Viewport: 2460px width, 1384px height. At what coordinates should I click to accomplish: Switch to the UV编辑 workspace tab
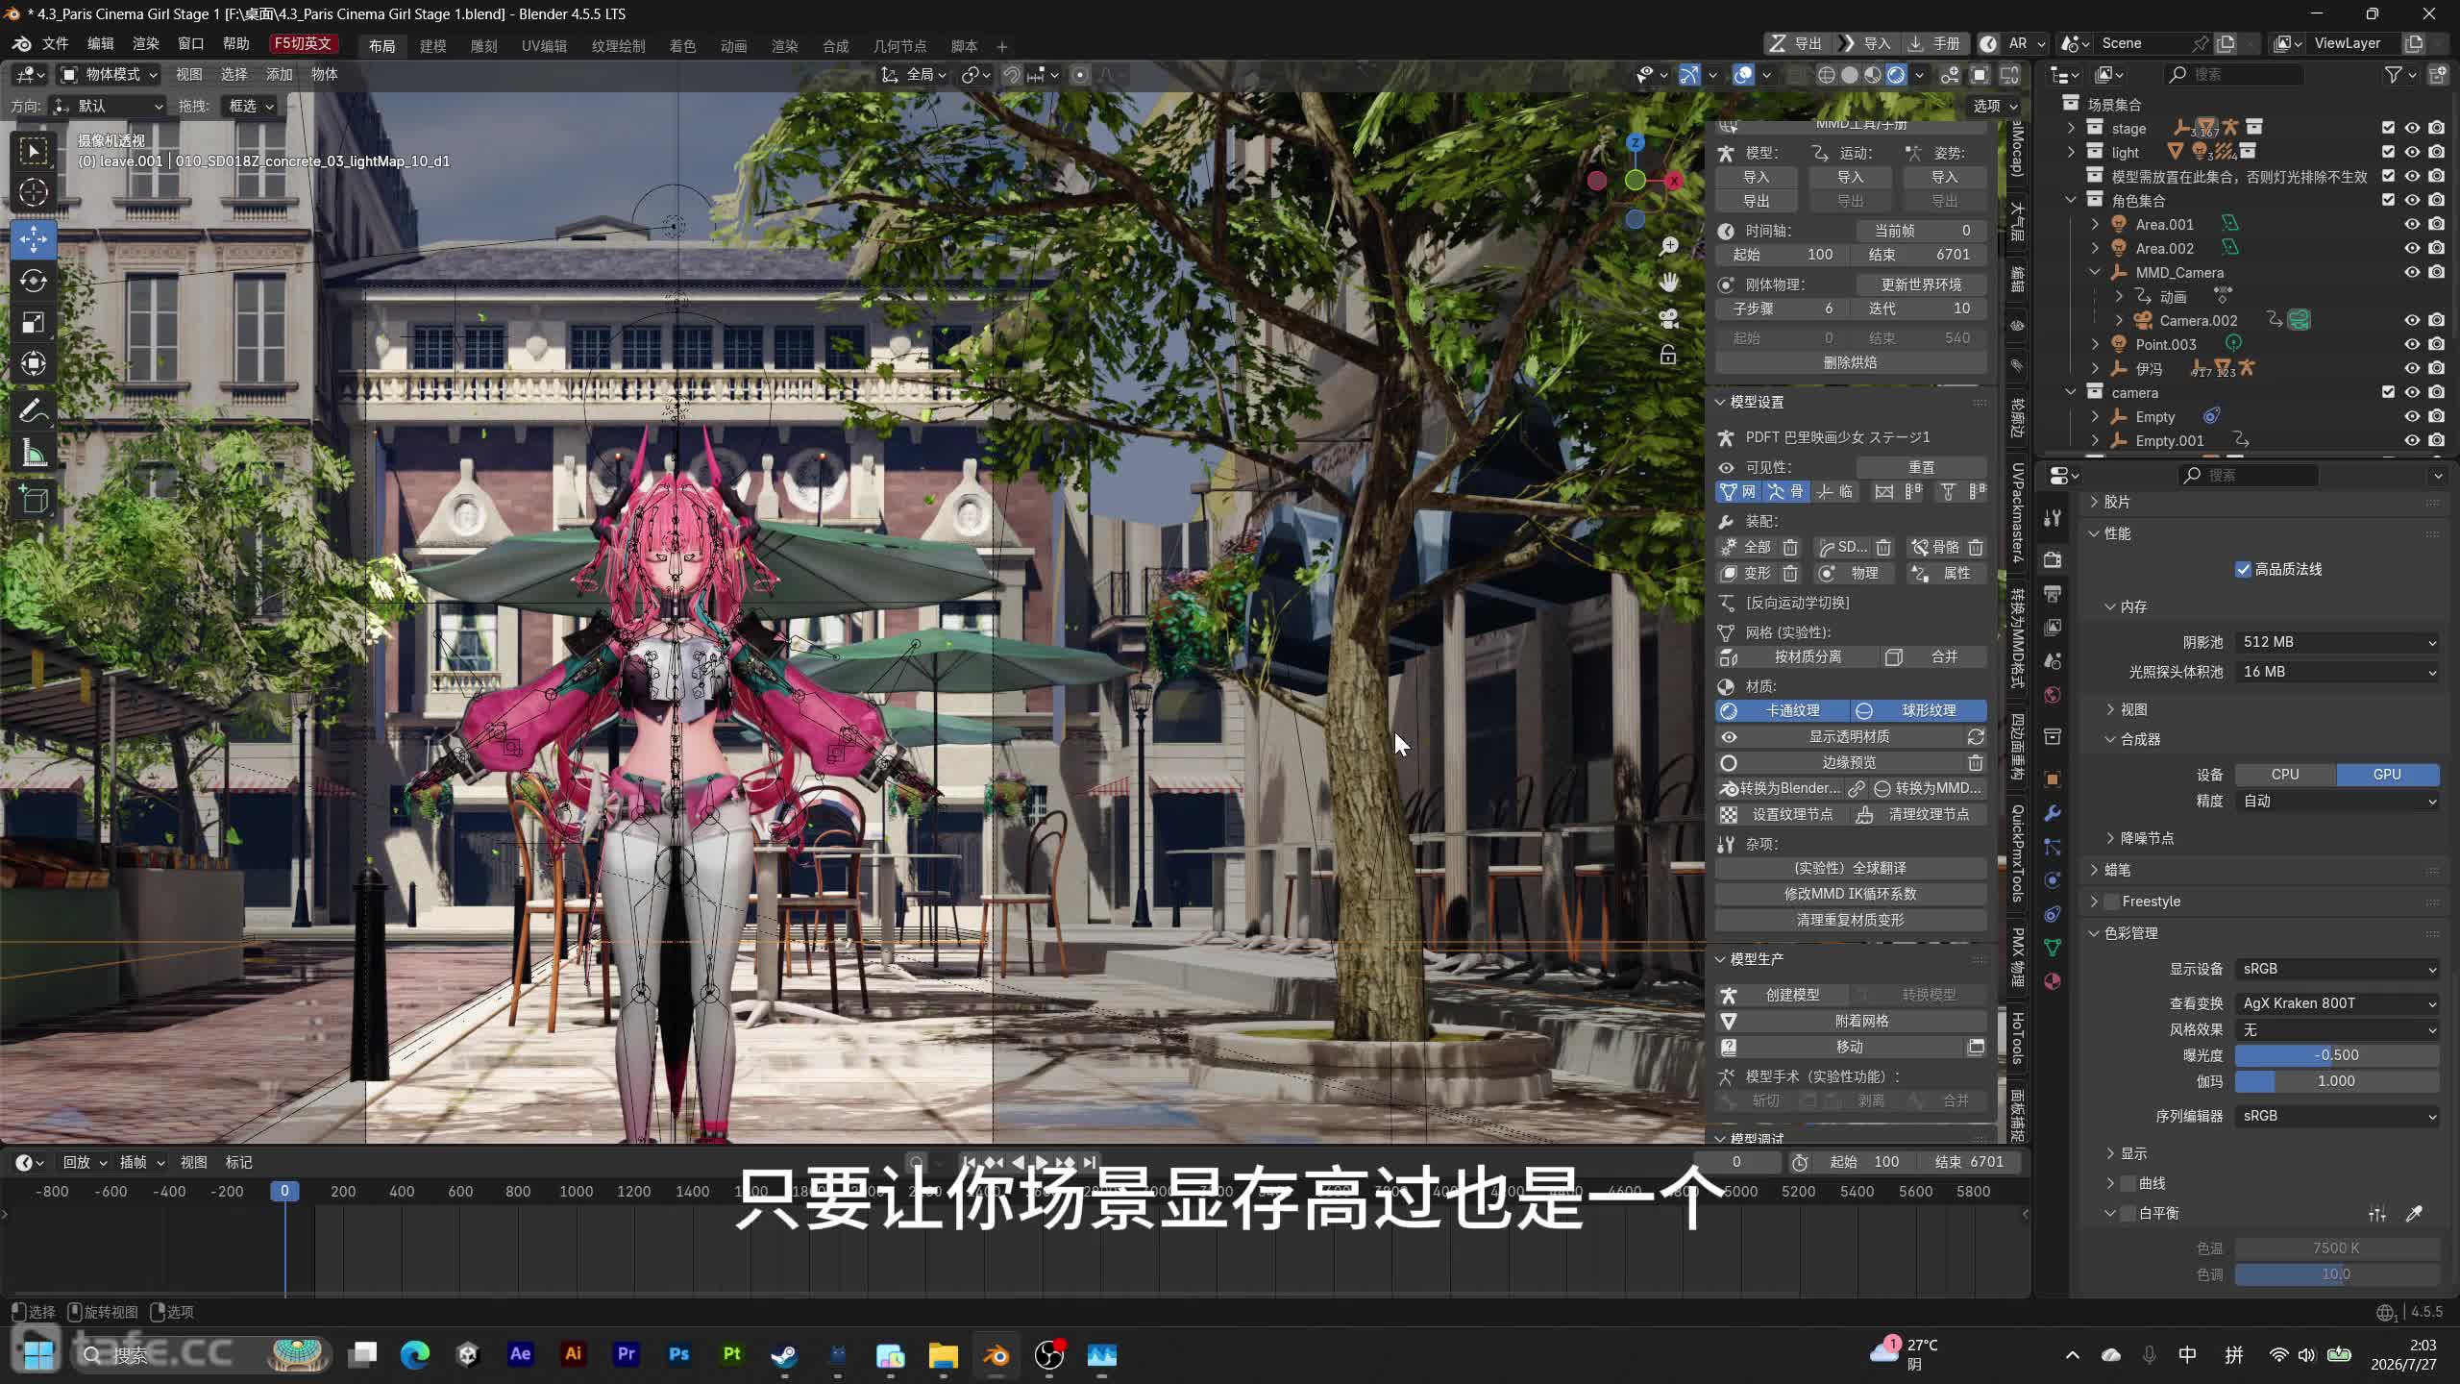pos(544,46)
